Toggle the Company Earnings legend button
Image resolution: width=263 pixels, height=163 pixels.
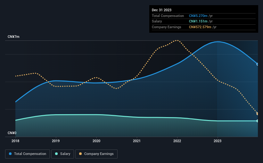[x=96, y=154]
